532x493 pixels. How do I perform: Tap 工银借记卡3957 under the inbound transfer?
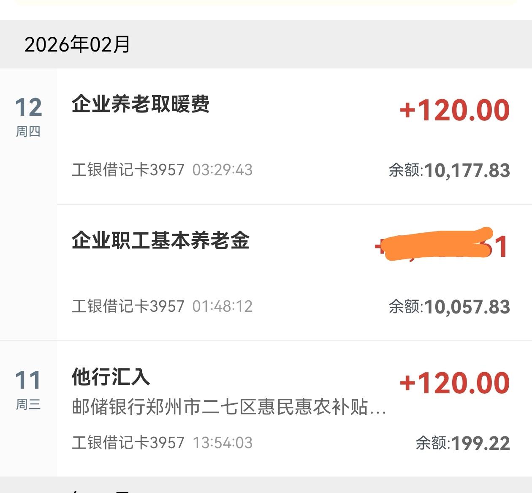128,442
